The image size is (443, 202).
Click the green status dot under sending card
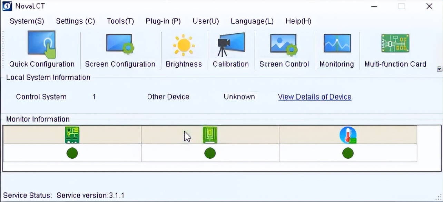click(72, 153)
